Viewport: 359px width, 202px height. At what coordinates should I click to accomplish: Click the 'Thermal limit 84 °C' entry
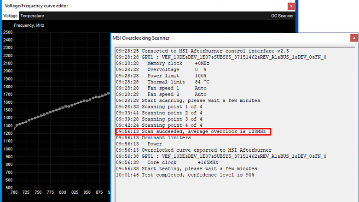[x=163, y=82]
